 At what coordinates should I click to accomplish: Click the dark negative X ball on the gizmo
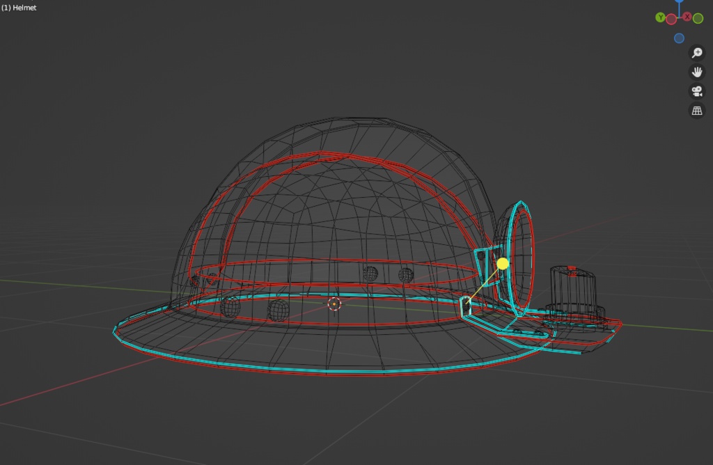pyautogui.click(x=671, y=19)
